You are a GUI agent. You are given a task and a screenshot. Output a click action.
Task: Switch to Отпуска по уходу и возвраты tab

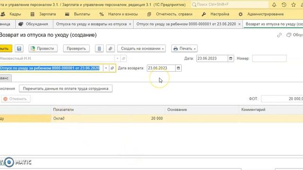click(91, 24)
